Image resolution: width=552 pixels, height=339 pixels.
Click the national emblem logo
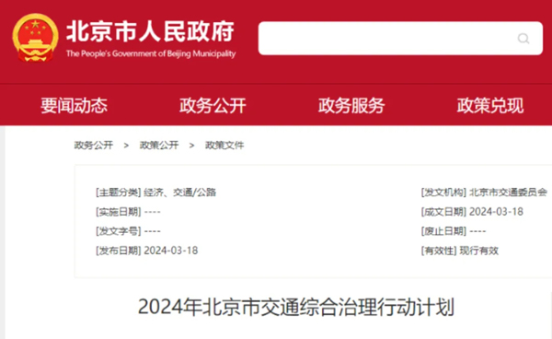click(x=35, y=38)
